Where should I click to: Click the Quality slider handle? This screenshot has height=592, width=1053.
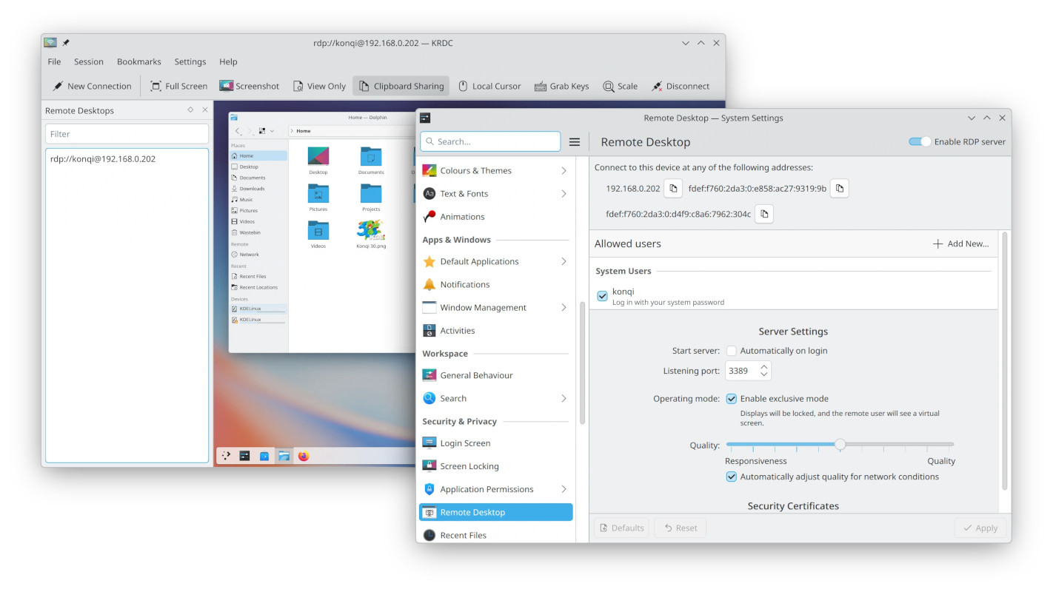pos(840,445)
